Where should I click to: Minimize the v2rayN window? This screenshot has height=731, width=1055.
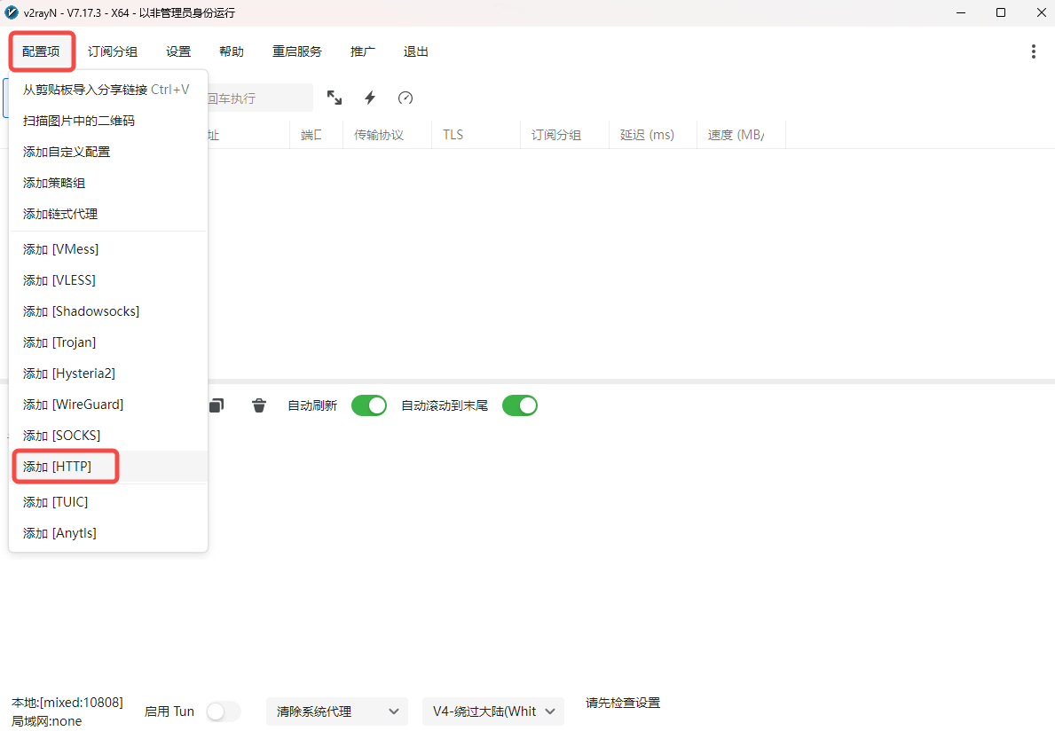coord(961,12)
